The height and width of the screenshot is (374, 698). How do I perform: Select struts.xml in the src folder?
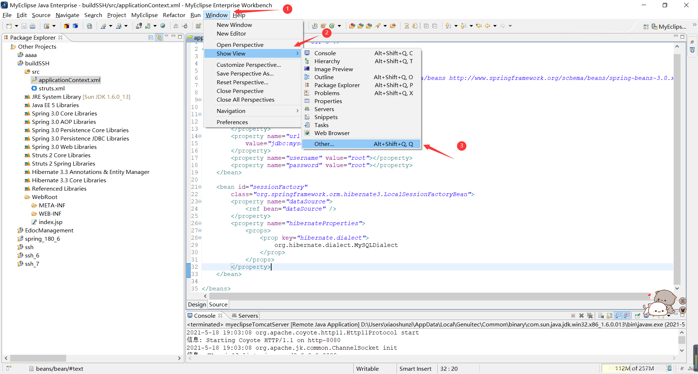click(x=52, y=88)
